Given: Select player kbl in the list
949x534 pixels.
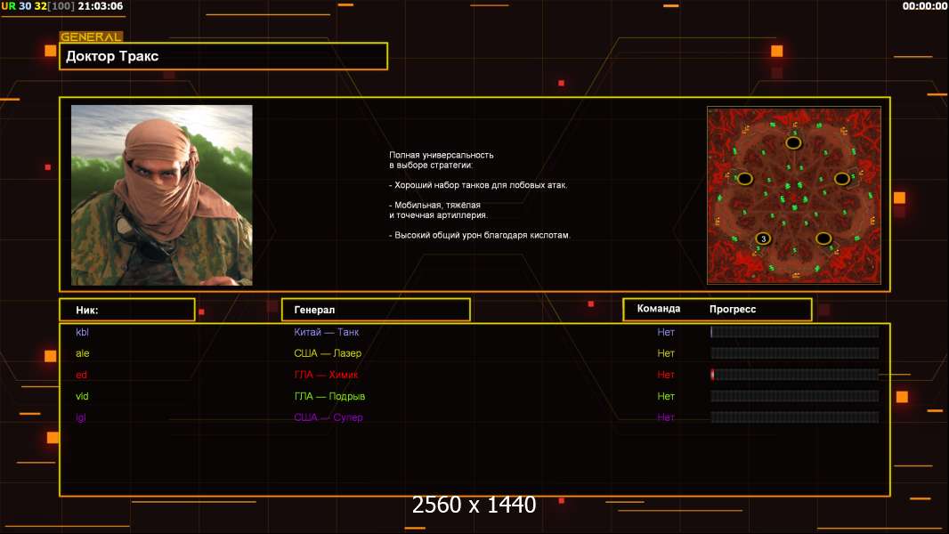Looking at the screenshot, I should (x=83, y=332).
